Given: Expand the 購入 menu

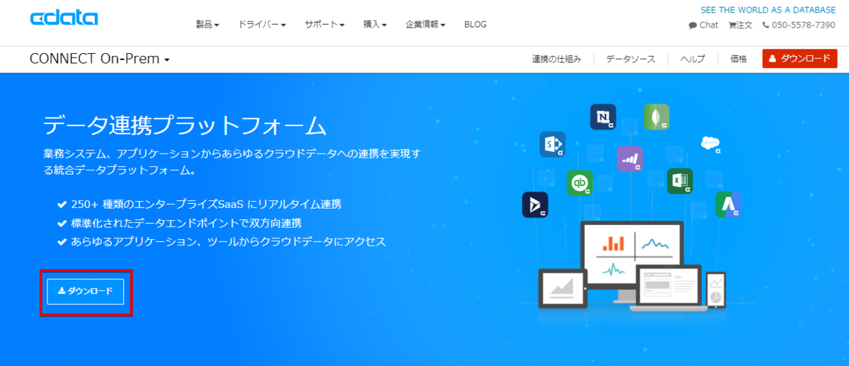Looking at the screenshot, I should [x=375, y=24].
